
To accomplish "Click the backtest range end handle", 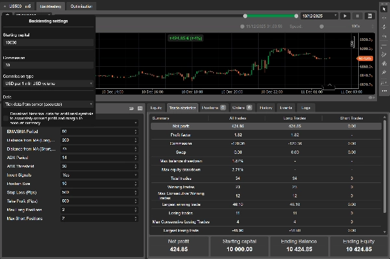I will [296, 16].
